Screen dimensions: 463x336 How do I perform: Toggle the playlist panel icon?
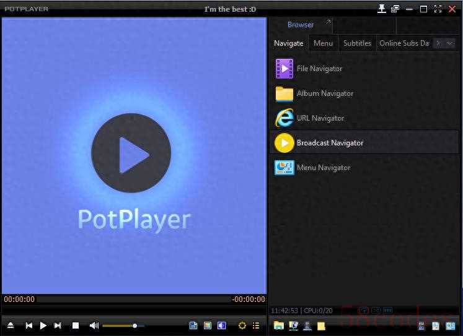[256, 325]
